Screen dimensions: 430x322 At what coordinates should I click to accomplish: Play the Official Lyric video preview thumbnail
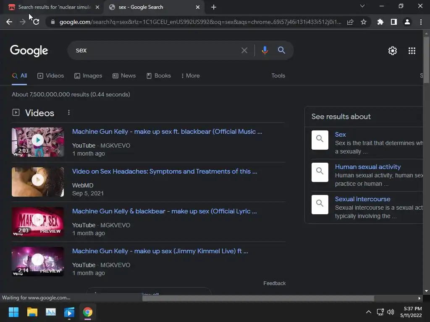[x=38, y=222]
